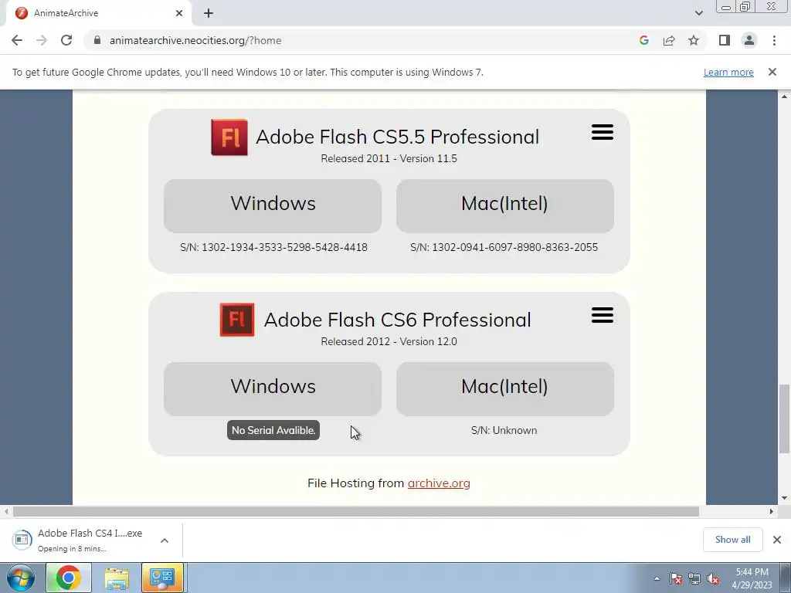Share this page icon
Screen dimensions: 791x593
coord(669,40)
